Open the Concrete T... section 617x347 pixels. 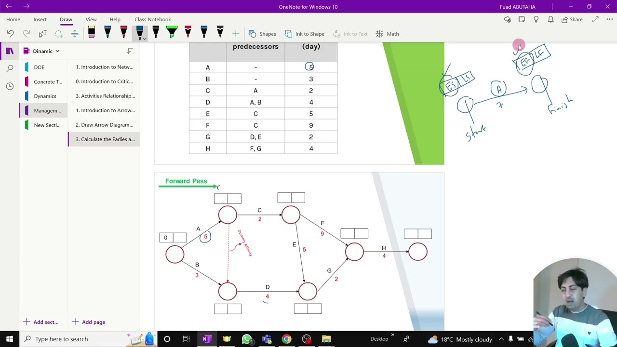click(43, 81)
